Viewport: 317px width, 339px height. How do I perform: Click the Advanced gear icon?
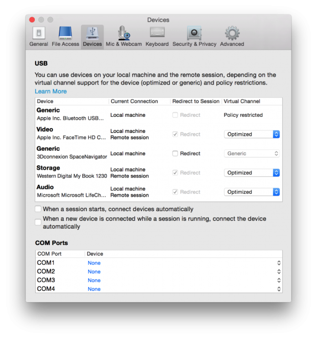click(x=232, y=34)
